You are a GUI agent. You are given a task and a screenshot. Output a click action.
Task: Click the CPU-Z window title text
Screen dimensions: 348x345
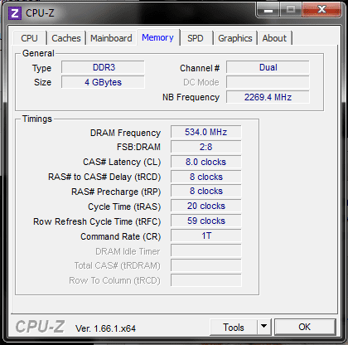40,13
